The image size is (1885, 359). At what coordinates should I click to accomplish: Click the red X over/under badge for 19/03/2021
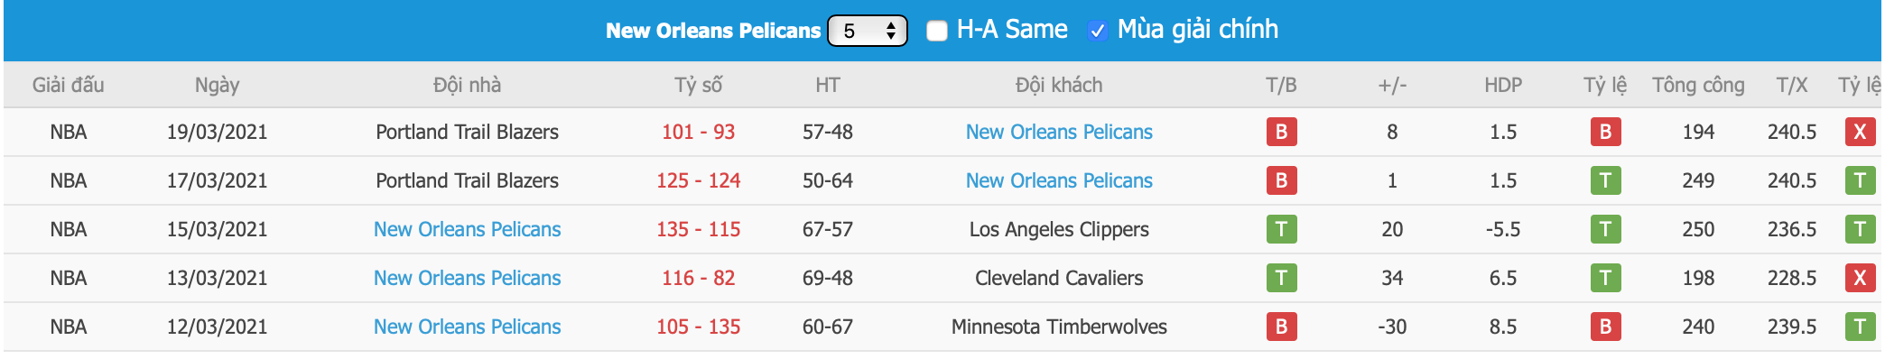click(x=1860, y=132)
